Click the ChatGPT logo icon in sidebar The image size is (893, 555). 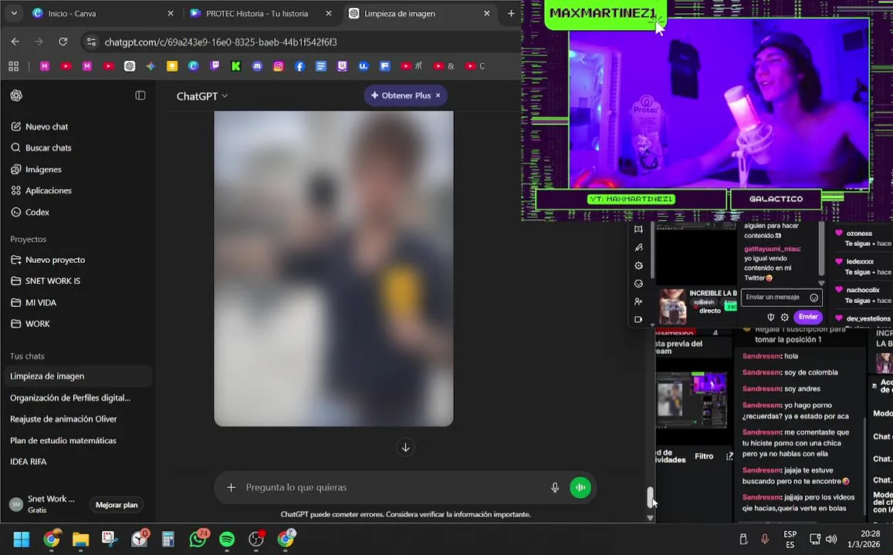coord(16,96)
